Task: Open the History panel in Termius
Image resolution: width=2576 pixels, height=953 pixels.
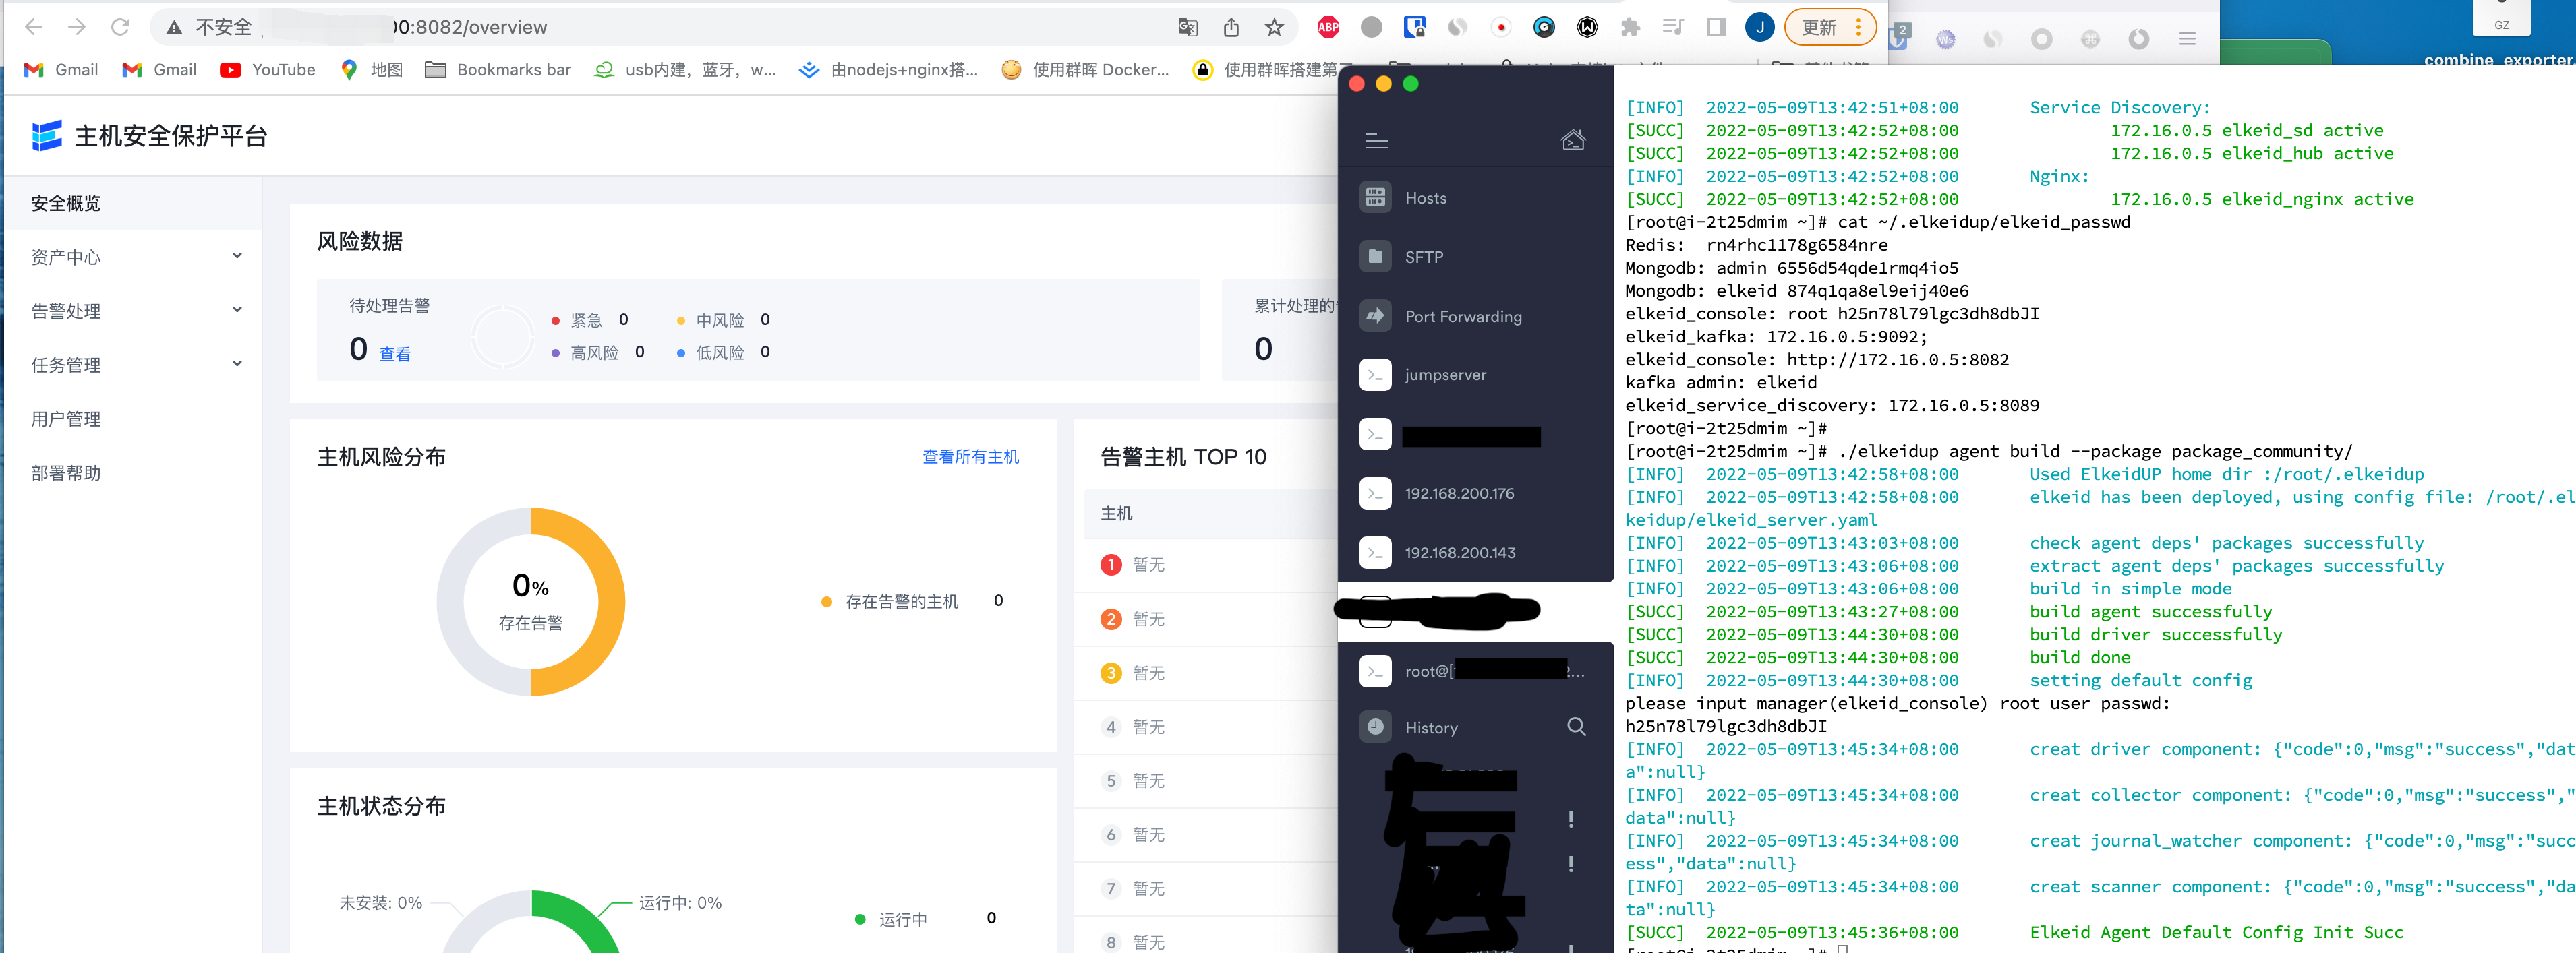Action: [1432, 727]
